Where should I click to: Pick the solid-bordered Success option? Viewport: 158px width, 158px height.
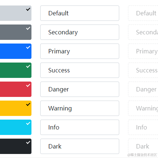tap(80, 70)
